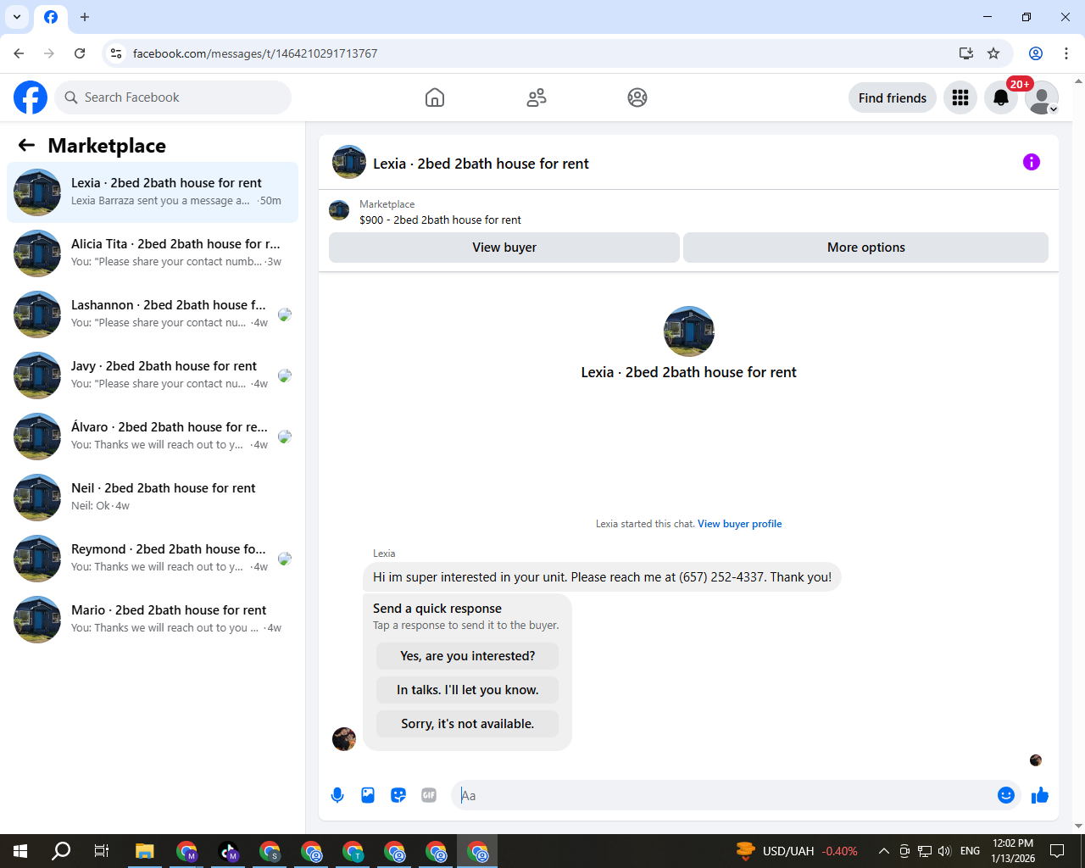Click the voice clip microphone icon
The width and height of the screenshot is (1085, 868).
tap(337, 795)
